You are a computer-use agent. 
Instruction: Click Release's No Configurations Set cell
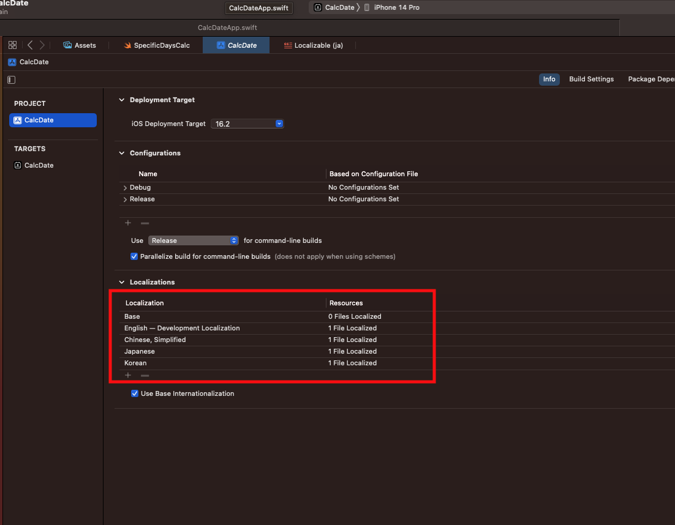tap(363, 199)
